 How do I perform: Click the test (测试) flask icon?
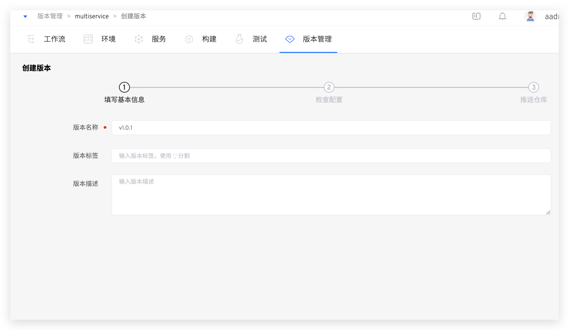[239, 39]
